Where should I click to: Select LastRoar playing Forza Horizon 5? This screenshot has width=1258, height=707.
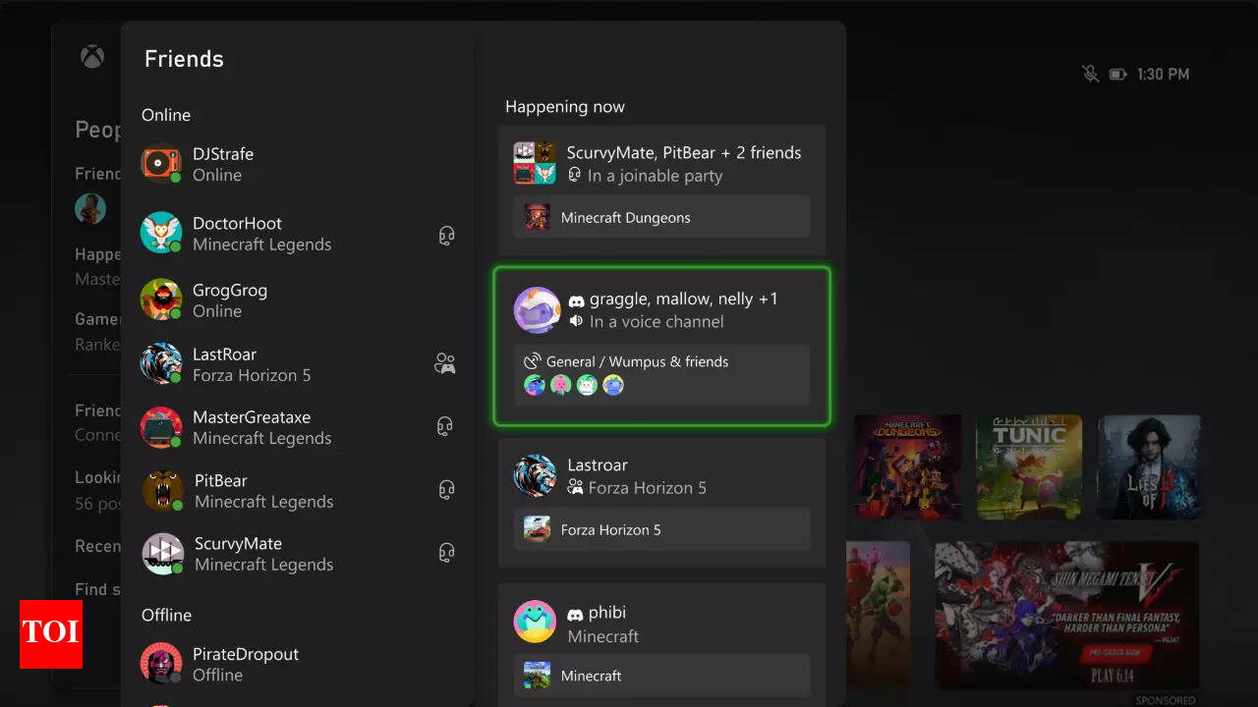(299, 364)
